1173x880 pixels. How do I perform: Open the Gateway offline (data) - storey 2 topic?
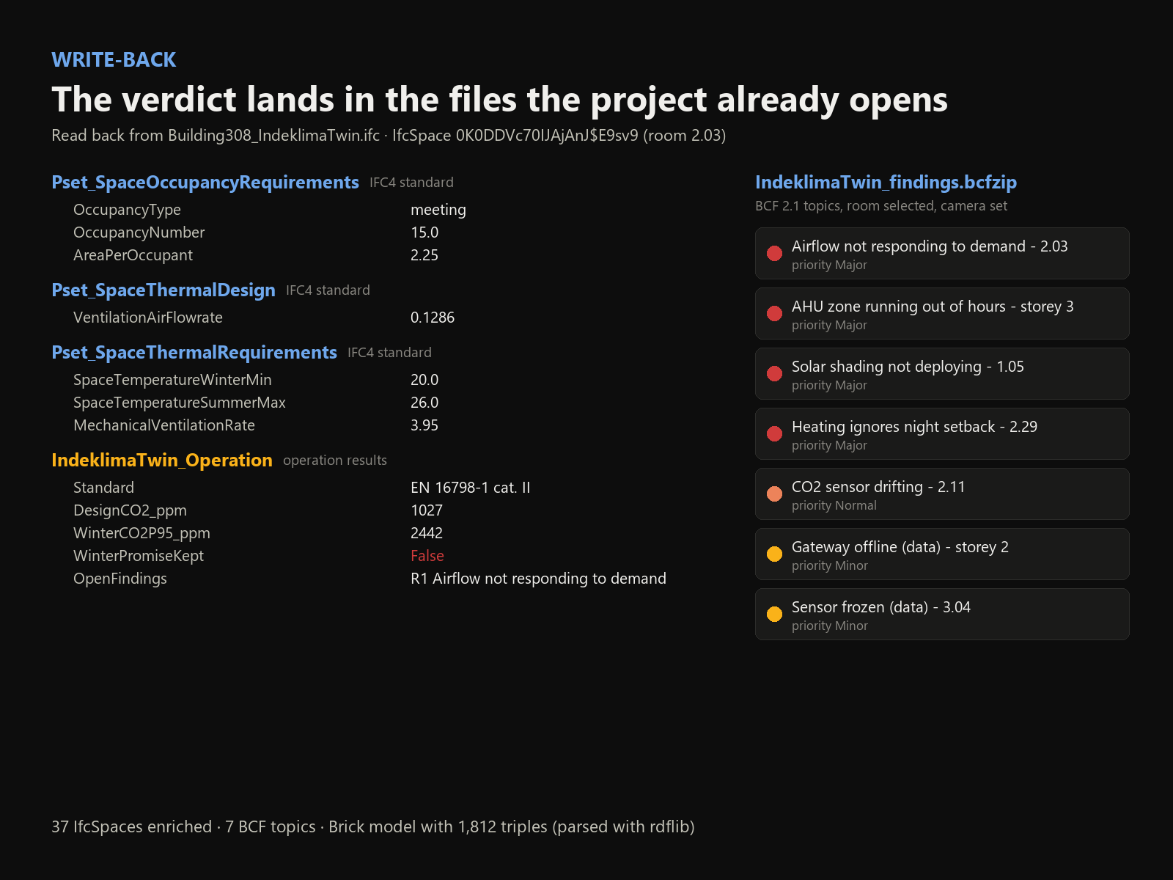[x=942, y=554]
